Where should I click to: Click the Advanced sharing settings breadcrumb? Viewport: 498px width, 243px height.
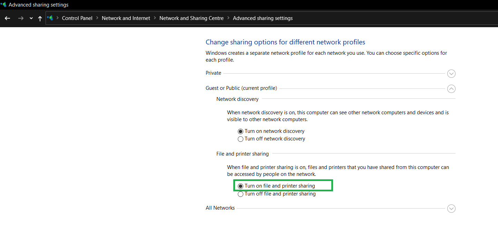coord(263,18)
